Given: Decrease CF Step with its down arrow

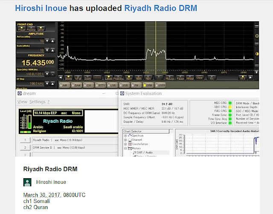Looking at the screenshot, I should [x=47, y=84].
